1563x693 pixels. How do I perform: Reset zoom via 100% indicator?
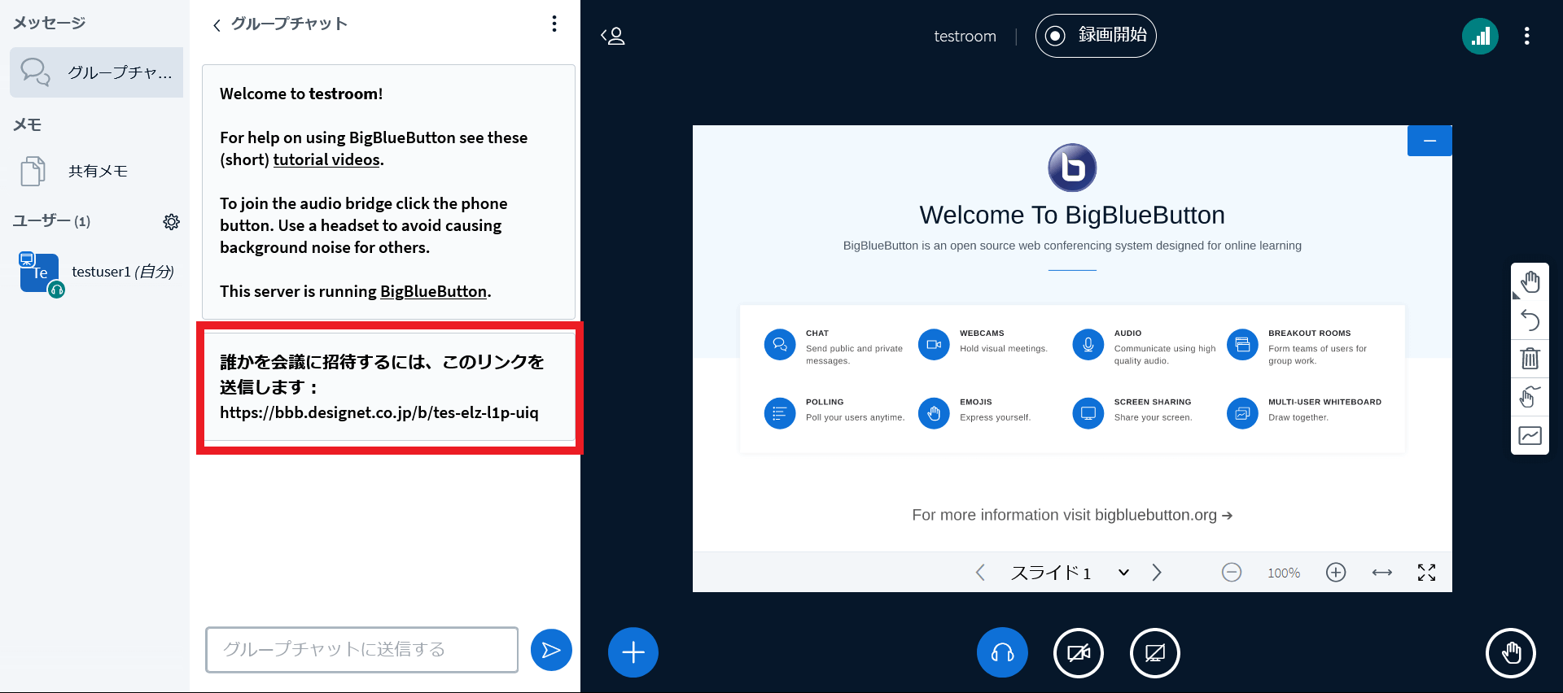(x=1284, y=573)
